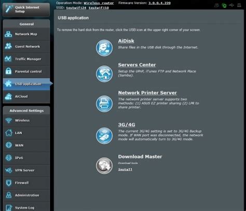
Task: Click the Network Map sidebar icon
Action: pyautogui.click(x=8, y=34)
